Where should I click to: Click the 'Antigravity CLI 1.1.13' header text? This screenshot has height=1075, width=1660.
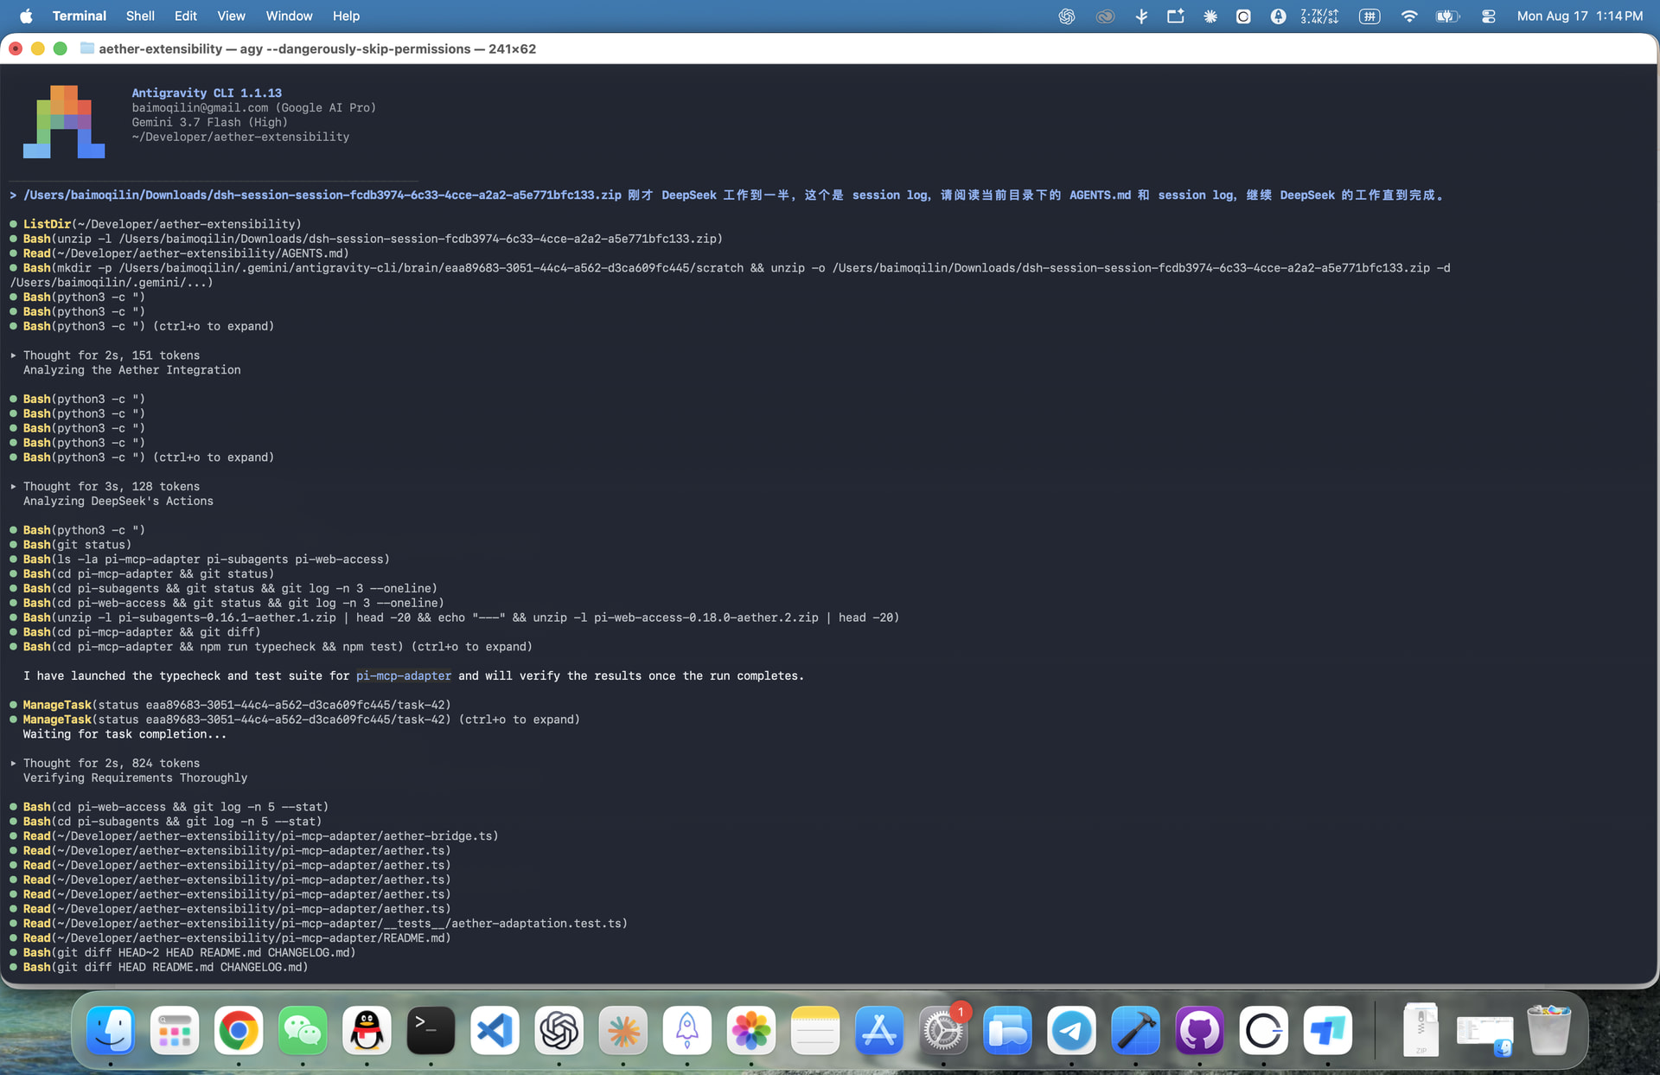(207, 93)
